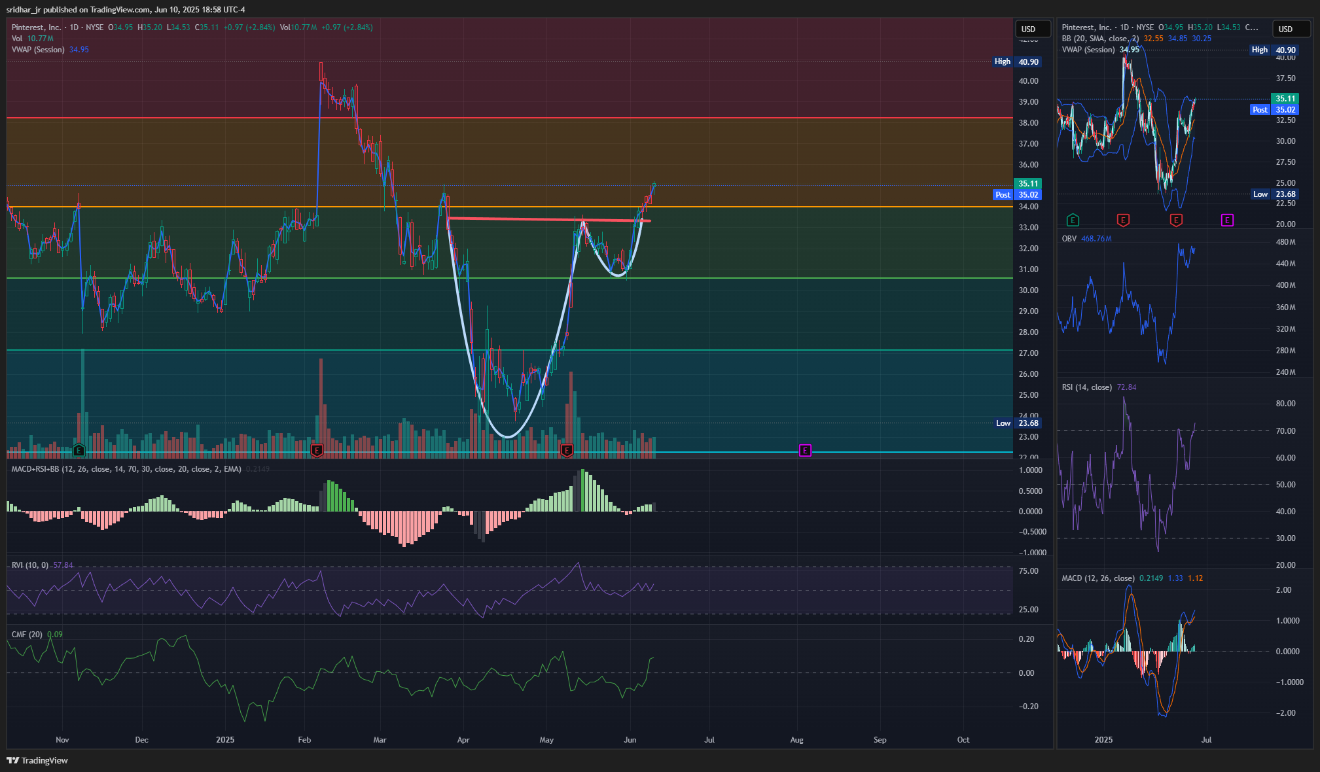Click the Low 23.68 label on right chart
This screenshot has height=772, width=1320.
coord(1274,194)
